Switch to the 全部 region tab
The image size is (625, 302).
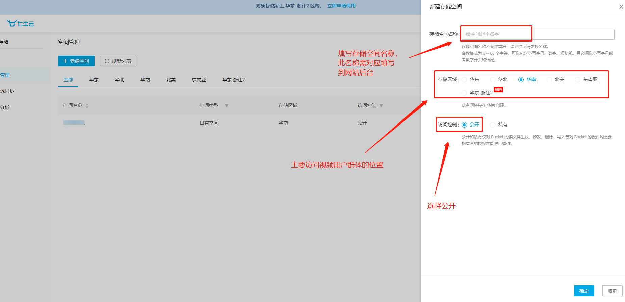68,80
